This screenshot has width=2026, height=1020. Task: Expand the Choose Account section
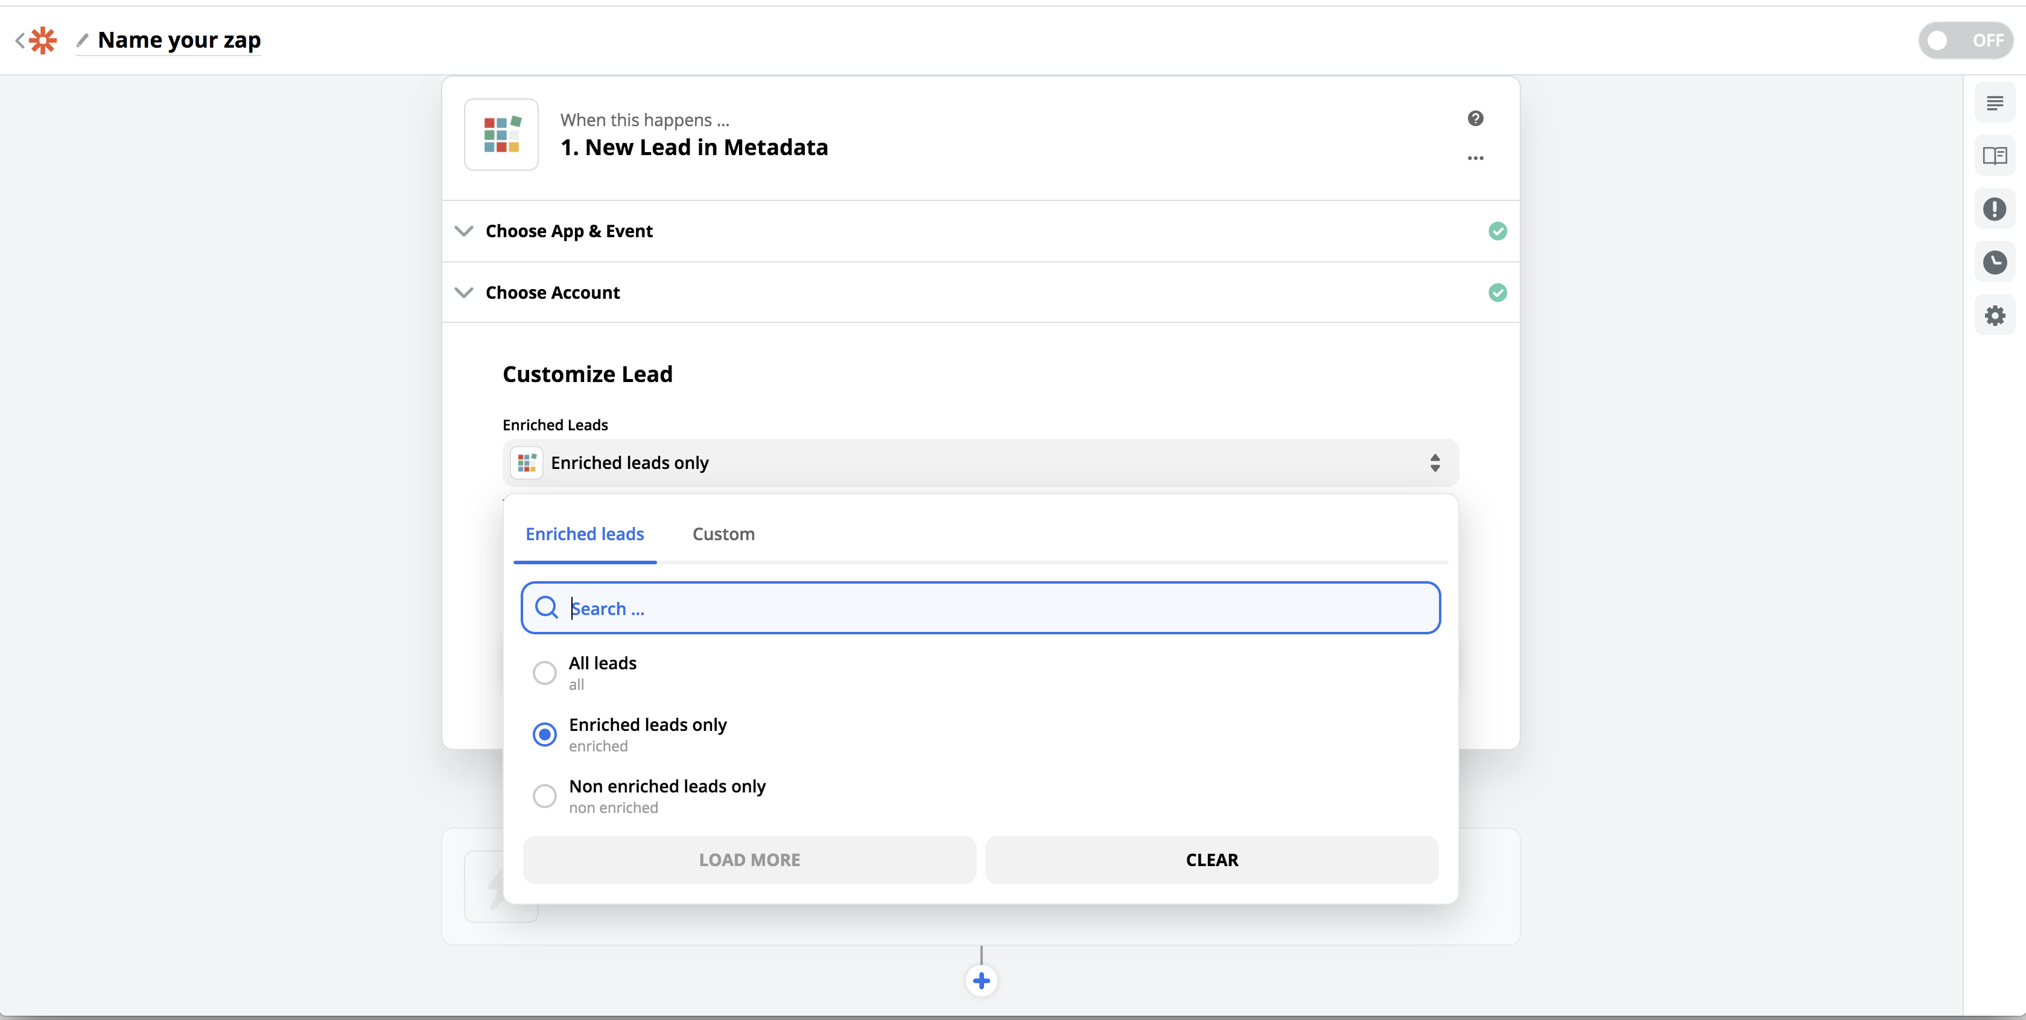click(x=552, y=293)
